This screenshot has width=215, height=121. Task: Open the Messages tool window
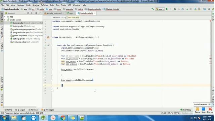pyautogui.click(x=48, y=110)
